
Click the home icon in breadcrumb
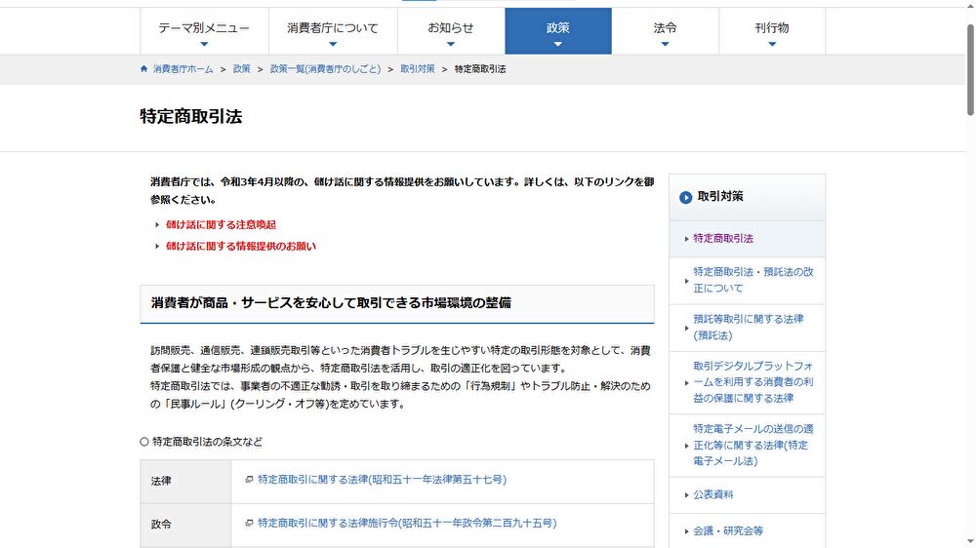click(143, 69)
